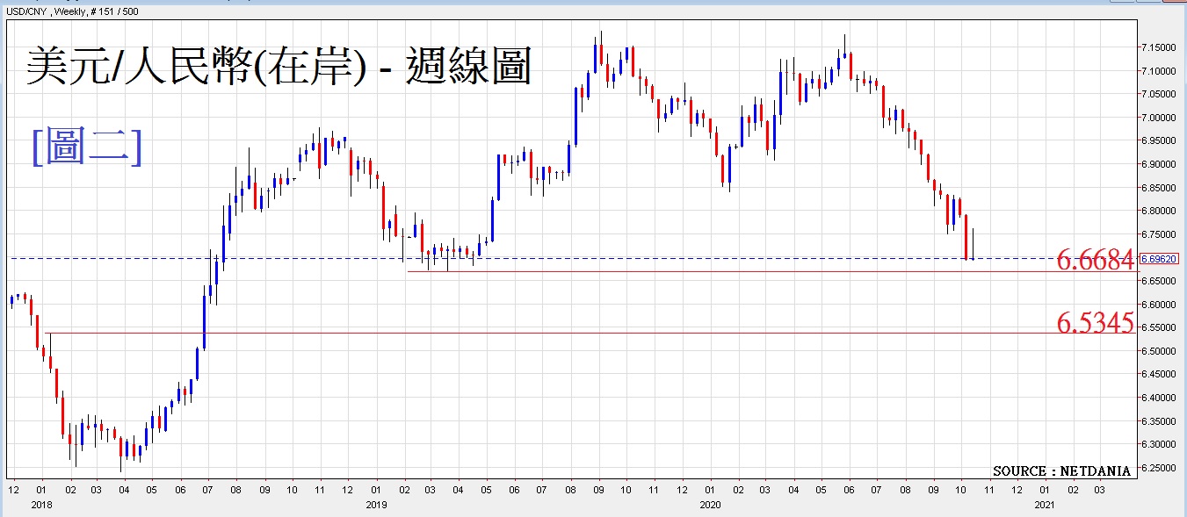
Task: Select the 7.00000 price axis label
Action: 1160,118
